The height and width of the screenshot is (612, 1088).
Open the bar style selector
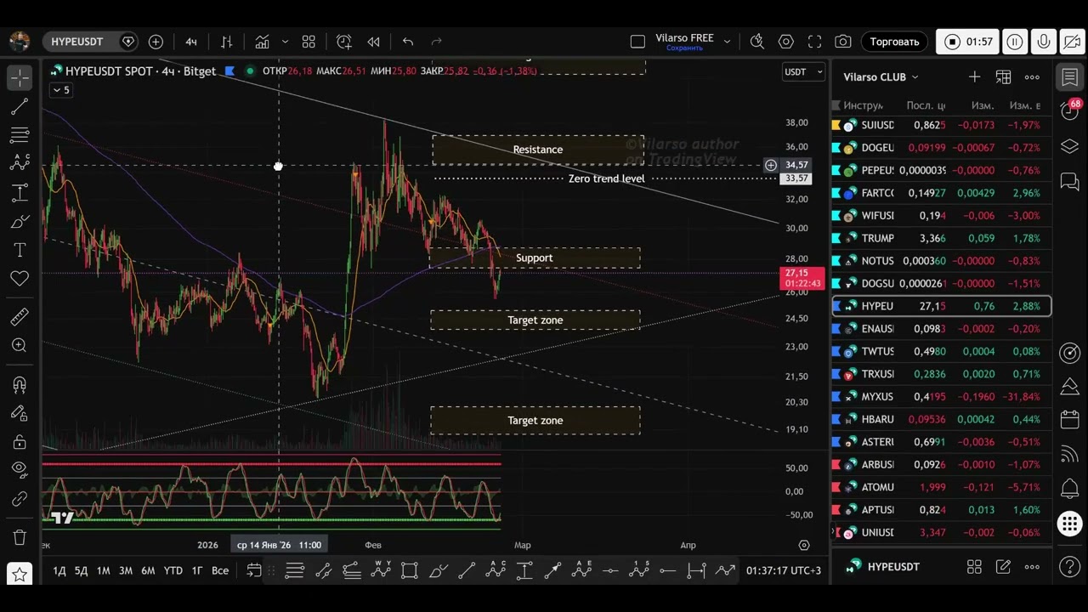point(226,42)
